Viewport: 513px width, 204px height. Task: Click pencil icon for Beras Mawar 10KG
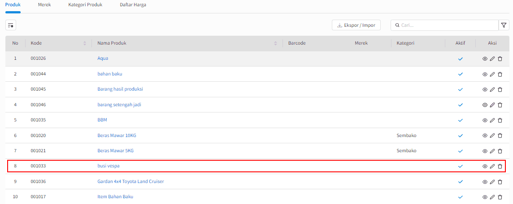point(492,136)
